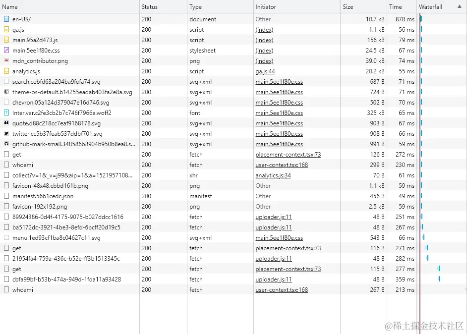Open (index) initiator of mdn_contributor.png

(264, 61)
